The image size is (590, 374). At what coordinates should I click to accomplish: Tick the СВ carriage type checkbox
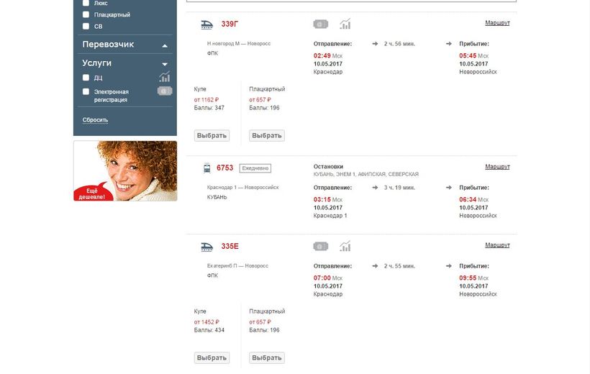click(86, 27)
